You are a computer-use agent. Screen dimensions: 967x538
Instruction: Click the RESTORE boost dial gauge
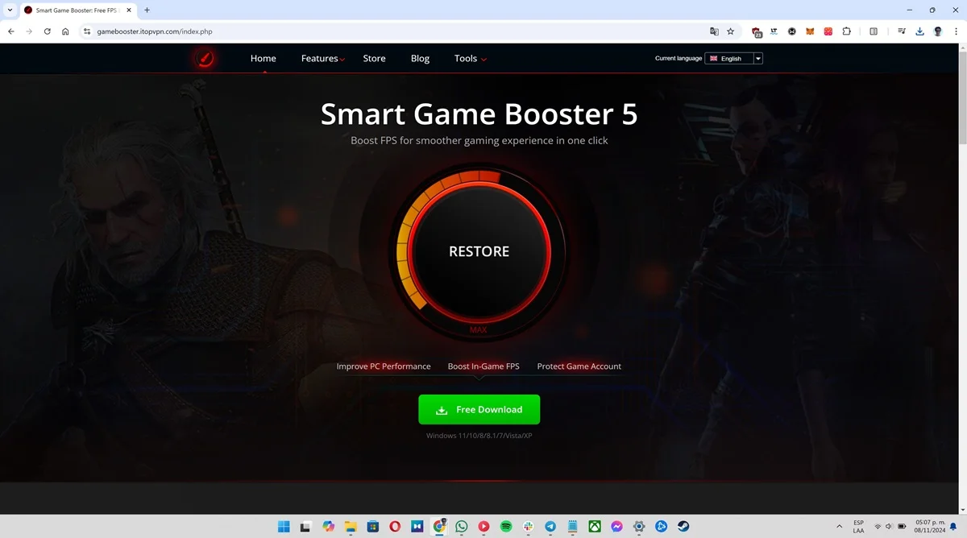pyautogui.click(x=479, y=251)
